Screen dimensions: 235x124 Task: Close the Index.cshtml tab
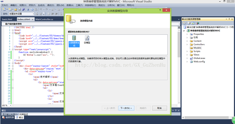pos(32,19)
